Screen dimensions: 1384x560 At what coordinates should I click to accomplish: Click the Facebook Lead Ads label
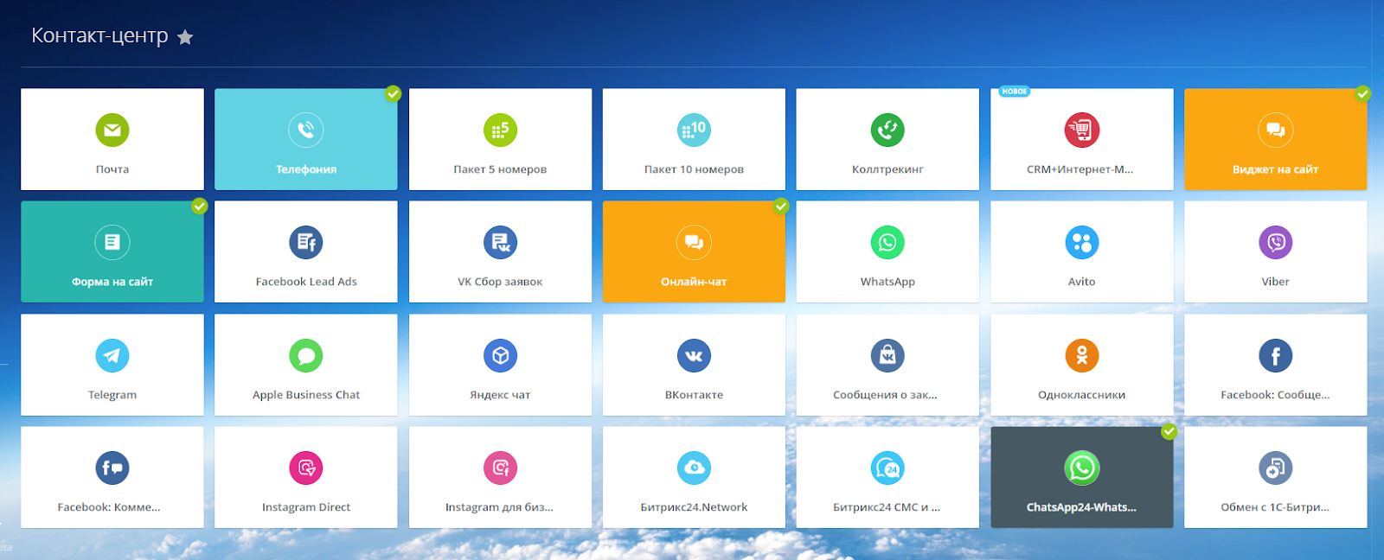point(306,282)
